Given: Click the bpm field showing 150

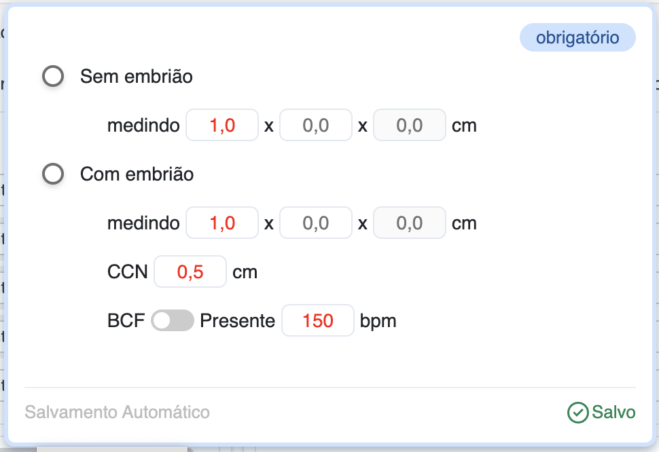Looking at the screenshot, I should click(318, 321).
